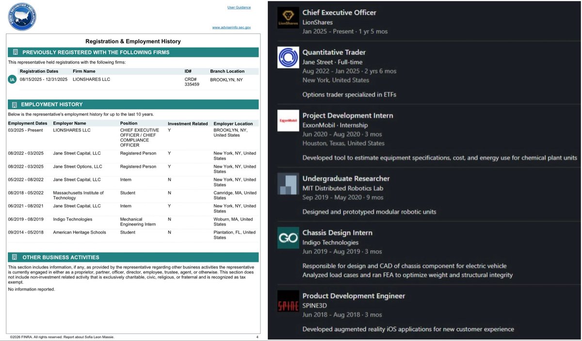
Task: Select the Quantitative Trader job title
Action: tap(334, 52)
